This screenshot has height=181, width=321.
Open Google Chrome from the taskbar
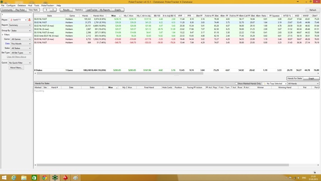(44, 177)
